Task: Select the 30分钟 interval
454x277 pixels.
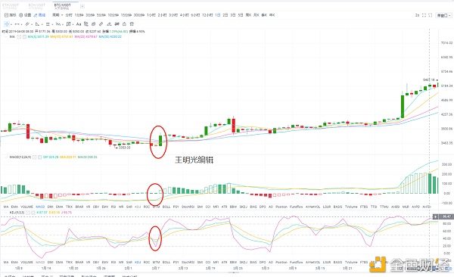Action: click(x=139, y=15)
